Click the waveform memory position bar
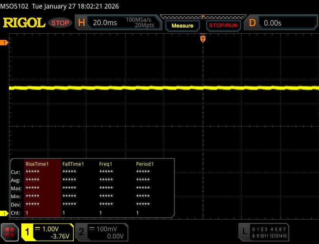The width and height of the screenshot is (319, 244). pyautogui.click(x=203, y=17)
